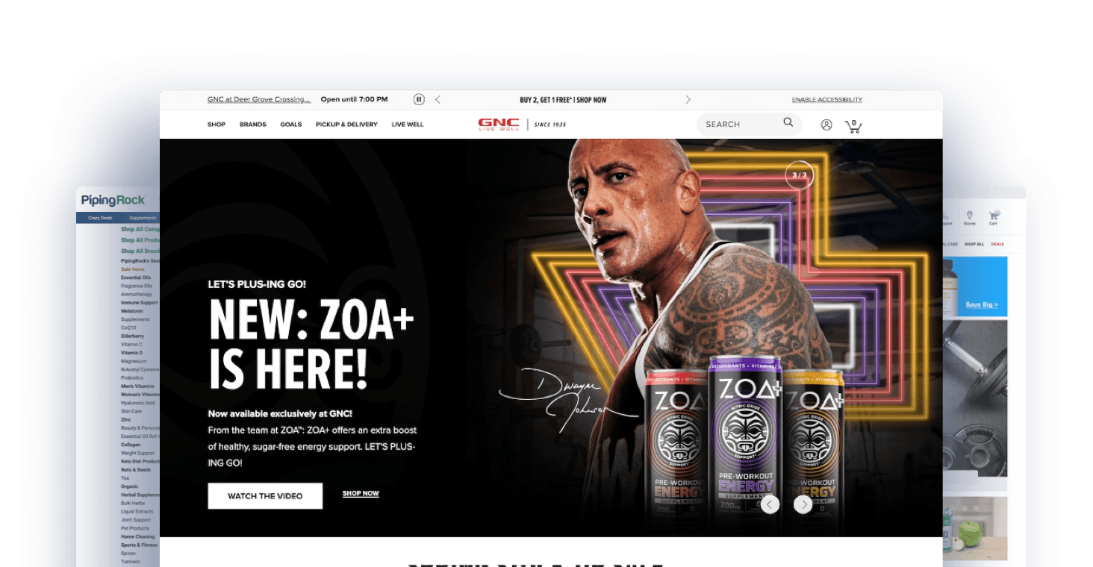1093x567 pixels.
Task: Open the Shop menu
Action: click(217, 125)
